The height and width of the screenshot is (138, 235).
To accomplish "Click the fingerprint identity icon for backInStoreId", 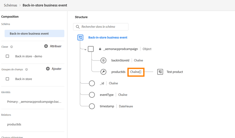I will pyautogui.click(x=103, y=60).
